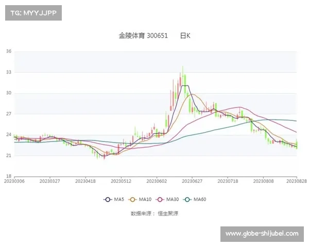Screen dimensions: 309x247
Task: Toggle the MA60 legend series
Action: point(195,199)
